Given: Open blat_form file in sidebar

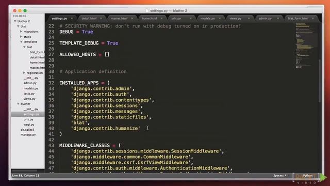Looking at the screenshot, I should coord(37,52).
